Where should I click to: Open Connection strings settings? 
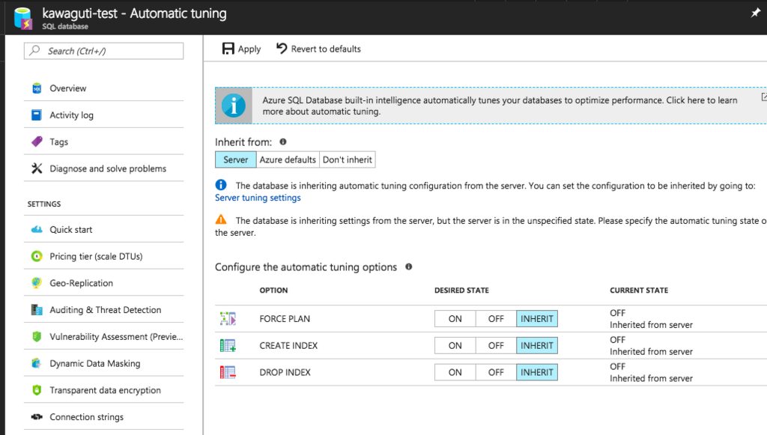click(86, 417)
